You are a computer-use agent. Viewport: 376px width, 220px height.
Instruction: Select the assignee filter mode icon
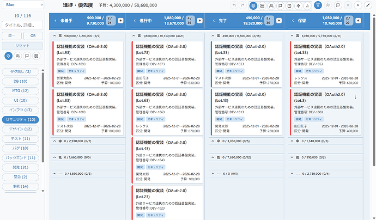click(17, 56)
